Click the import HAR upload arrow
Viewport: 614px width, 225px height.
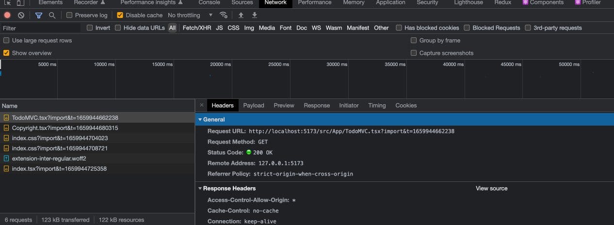pyautogui.click(x=241, y=15)
